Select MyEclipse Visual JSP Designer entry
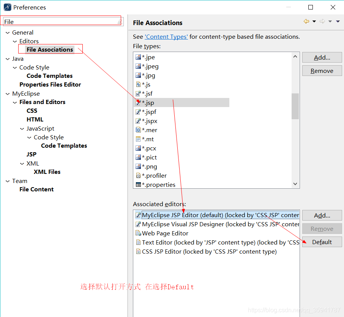Viewport: 344px width, 317px height. pos(217,224)
